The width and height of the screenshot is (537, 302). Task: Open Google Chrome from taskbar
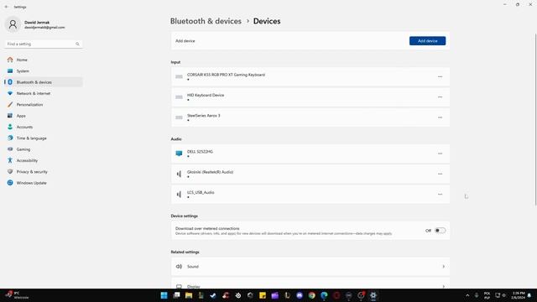tap(311, 295)
